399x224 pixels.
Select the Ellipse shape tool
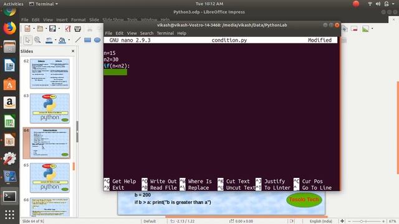click(x=97, y=40)
